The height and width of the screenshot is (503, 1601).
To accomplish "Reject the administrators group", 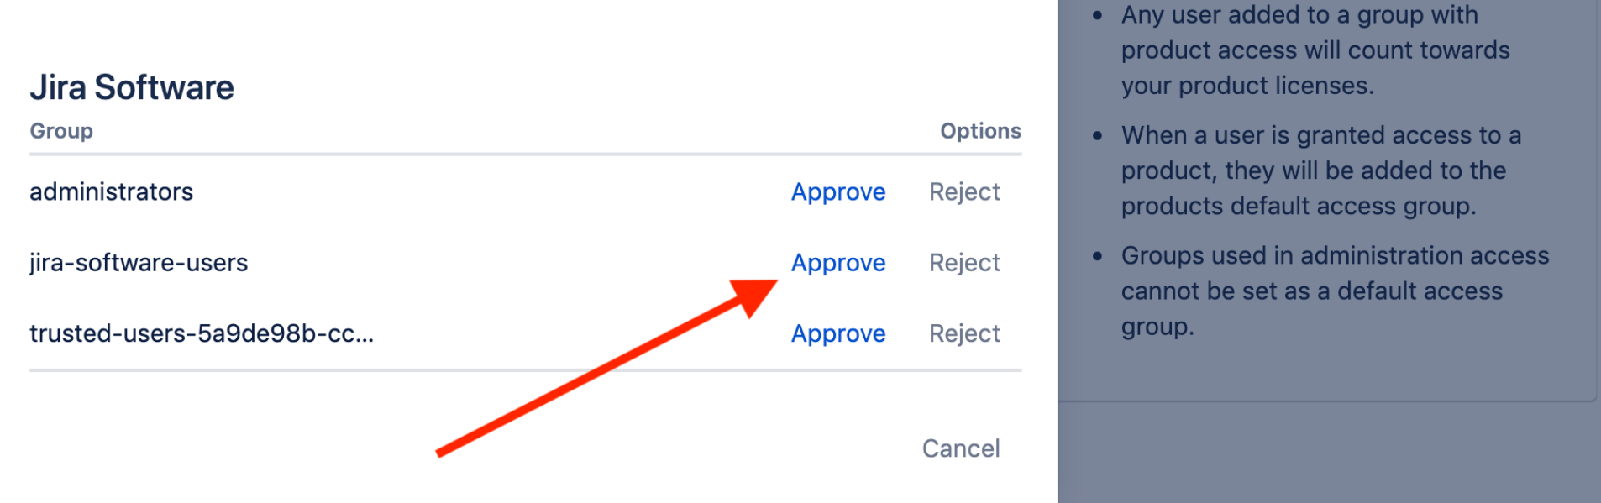I will point(963,192).
